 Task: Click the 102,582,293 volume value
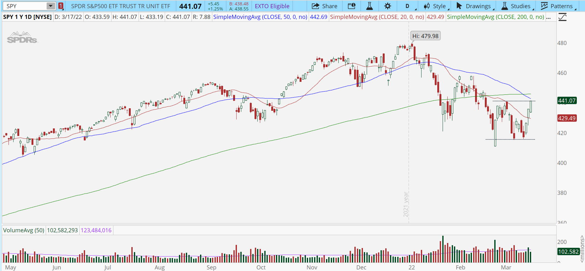pyautogui.click(x=62, y=230)
